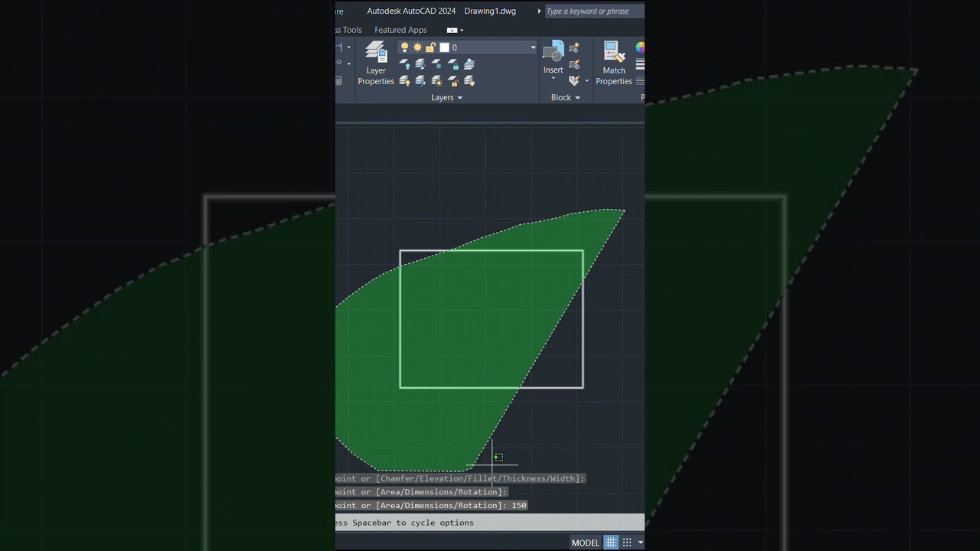Click Turn All Layers On icon

[405, 81]
